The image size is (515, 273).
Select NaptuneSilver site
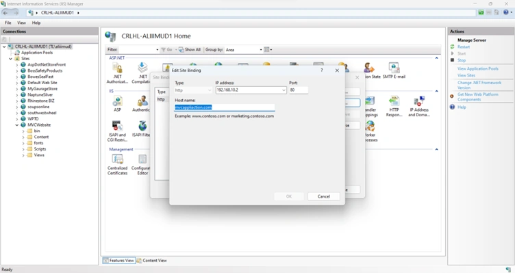click(40, 95)
